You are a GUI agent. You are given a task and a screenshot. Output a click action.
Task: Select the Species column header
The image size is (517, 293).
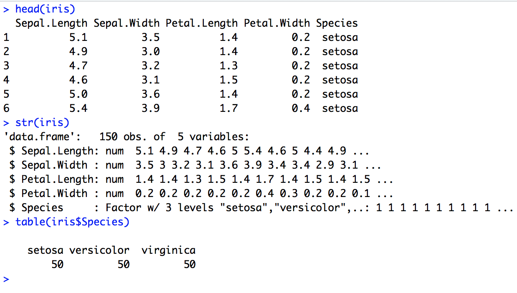point(337,23)
